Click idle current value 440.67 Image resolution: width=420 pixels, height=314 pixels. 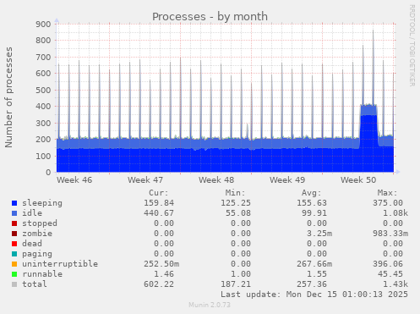(x=159, y=213)
